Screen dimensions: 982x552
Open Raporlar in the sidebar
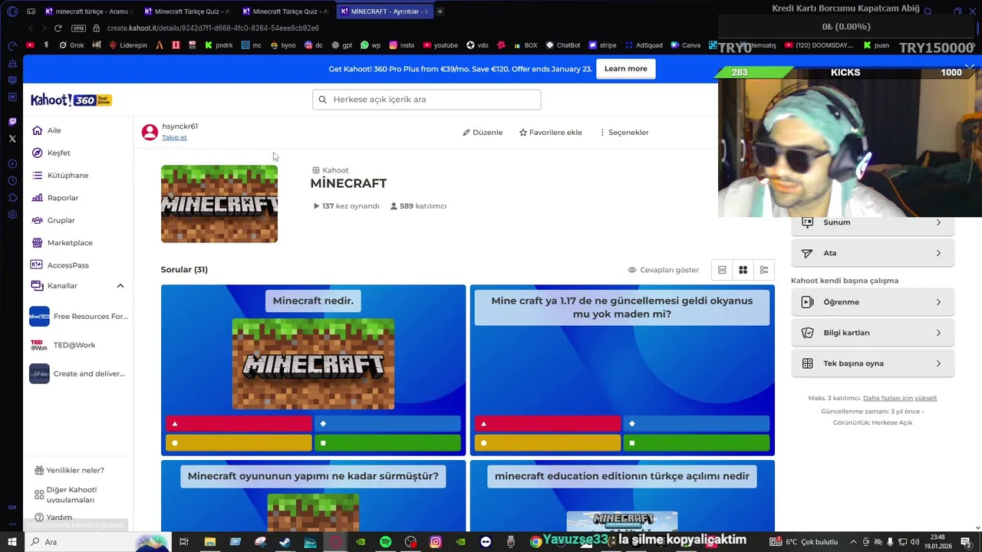click(x=54, y=198)
